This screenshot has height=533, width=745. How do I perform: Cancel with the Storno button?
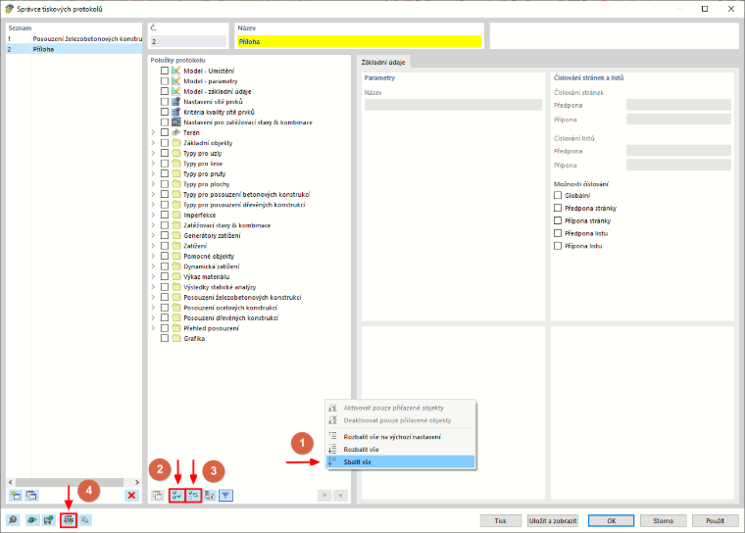click(x=664, y=520)
